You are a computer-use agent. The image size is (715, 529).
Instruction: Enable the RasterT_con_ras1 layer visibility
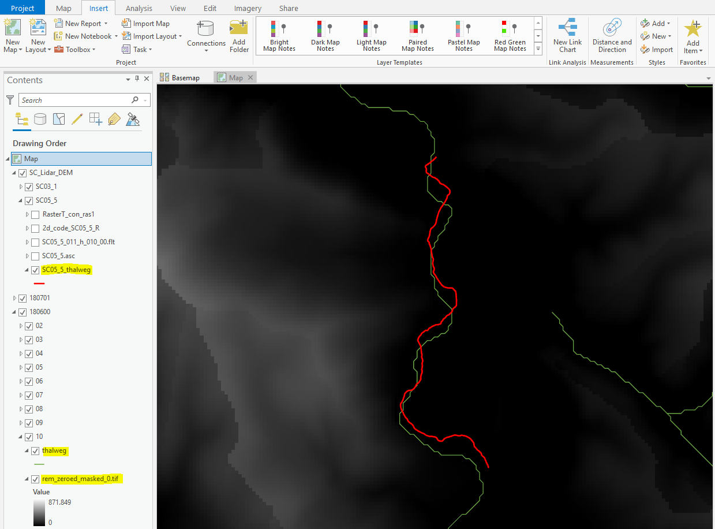pos(35,214)
